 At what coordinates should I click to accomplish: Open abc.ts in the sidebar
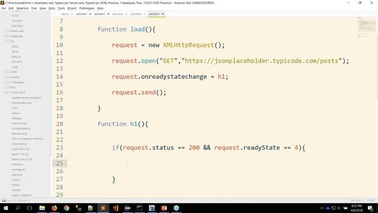point(15,51)
